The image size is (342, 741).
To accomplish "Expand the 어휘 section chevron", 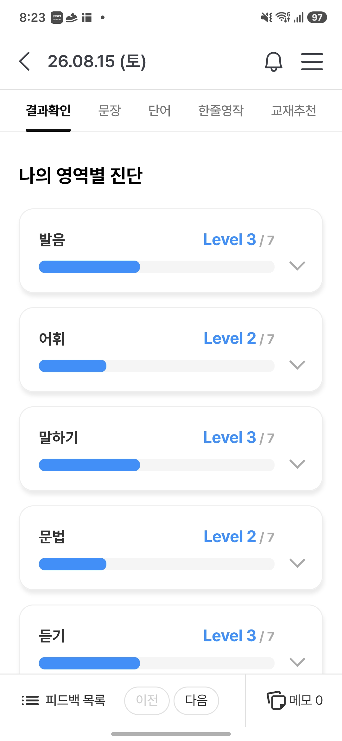I will [x=297, y=365].
